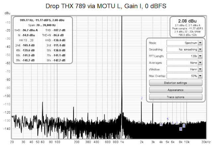Click harmonic marker 9 on the spectrum
Viewport: 212px width, 145px height.
pos(184,126)
